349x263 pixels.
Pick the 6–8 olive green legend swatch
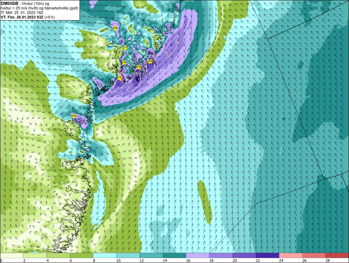pyautogui.click(x=81, y=255)
